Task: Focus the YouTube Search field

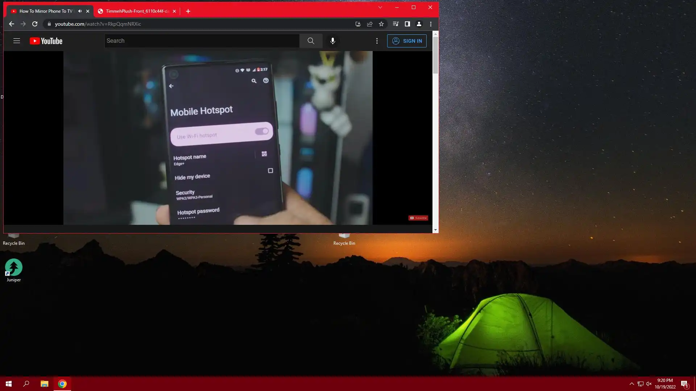Action: click(x=202, y=41)
